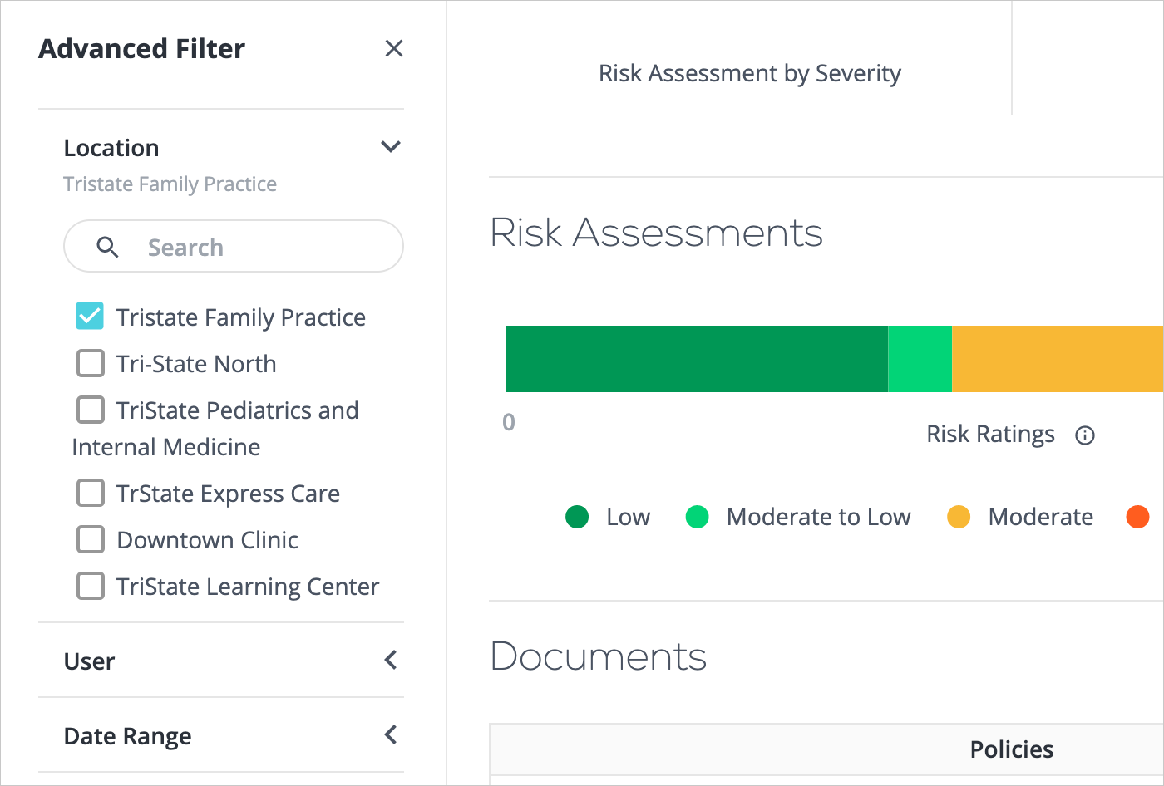Click the Risk Ratings label
This screenshot has height=786, width=1164.
[990, 434]
